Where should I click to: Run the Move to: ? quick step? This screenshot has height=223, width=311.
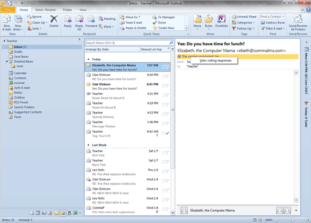point(130,17)
